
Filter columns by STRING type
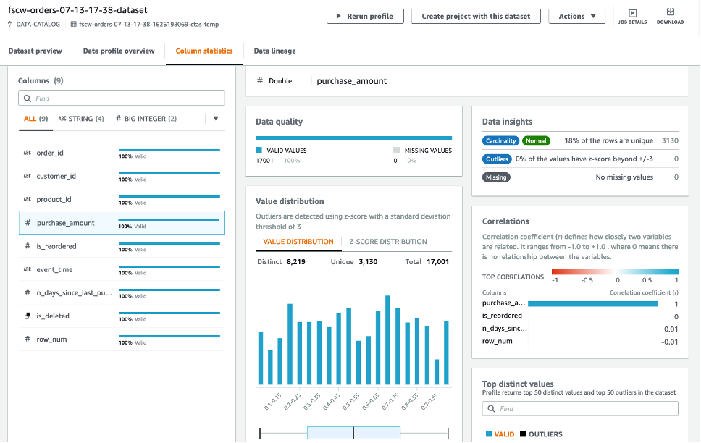(x=80, y=119)
